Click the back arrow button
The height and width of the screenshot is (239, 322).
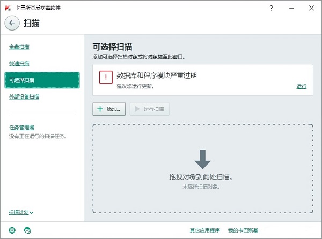pos(12,23)
